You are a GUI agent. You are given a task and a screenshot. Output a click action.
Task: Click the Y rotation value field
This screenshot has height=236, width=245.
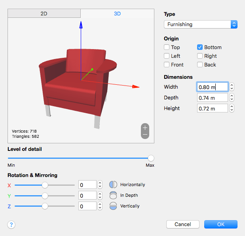[x=87, y=196]
